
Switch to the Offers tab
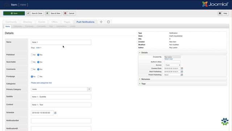(x=54, y=22)
